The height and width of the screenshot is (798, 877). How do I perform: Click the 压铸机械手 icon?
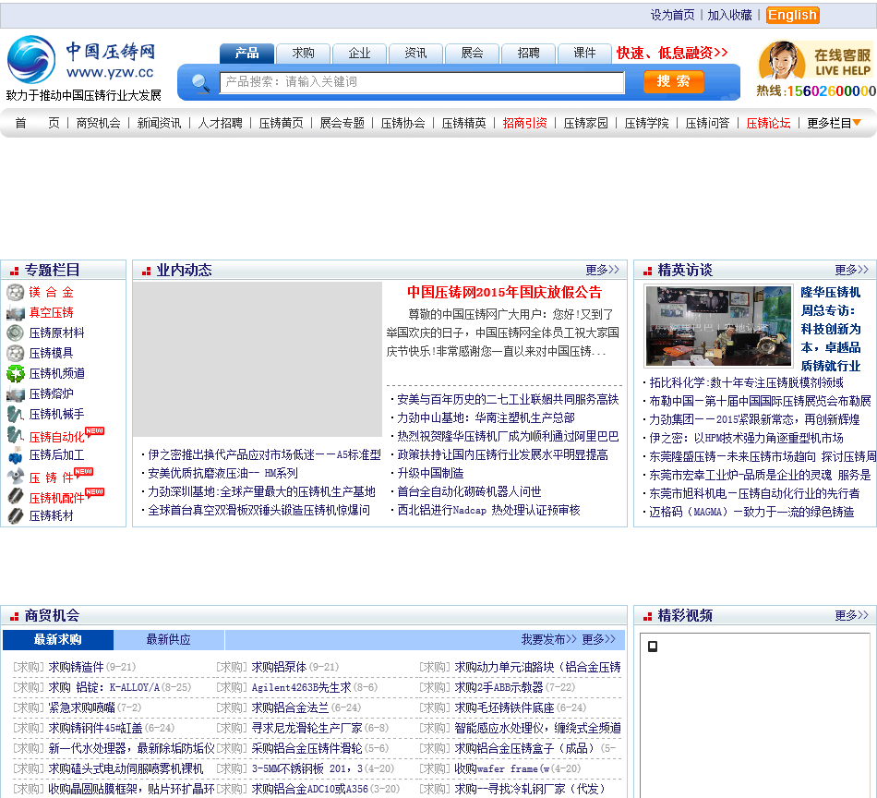[15, 414]
